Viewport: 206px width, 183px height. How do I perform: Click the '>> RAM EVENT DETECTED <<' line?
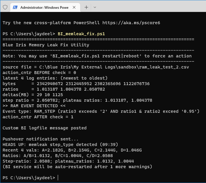[34, 106]
